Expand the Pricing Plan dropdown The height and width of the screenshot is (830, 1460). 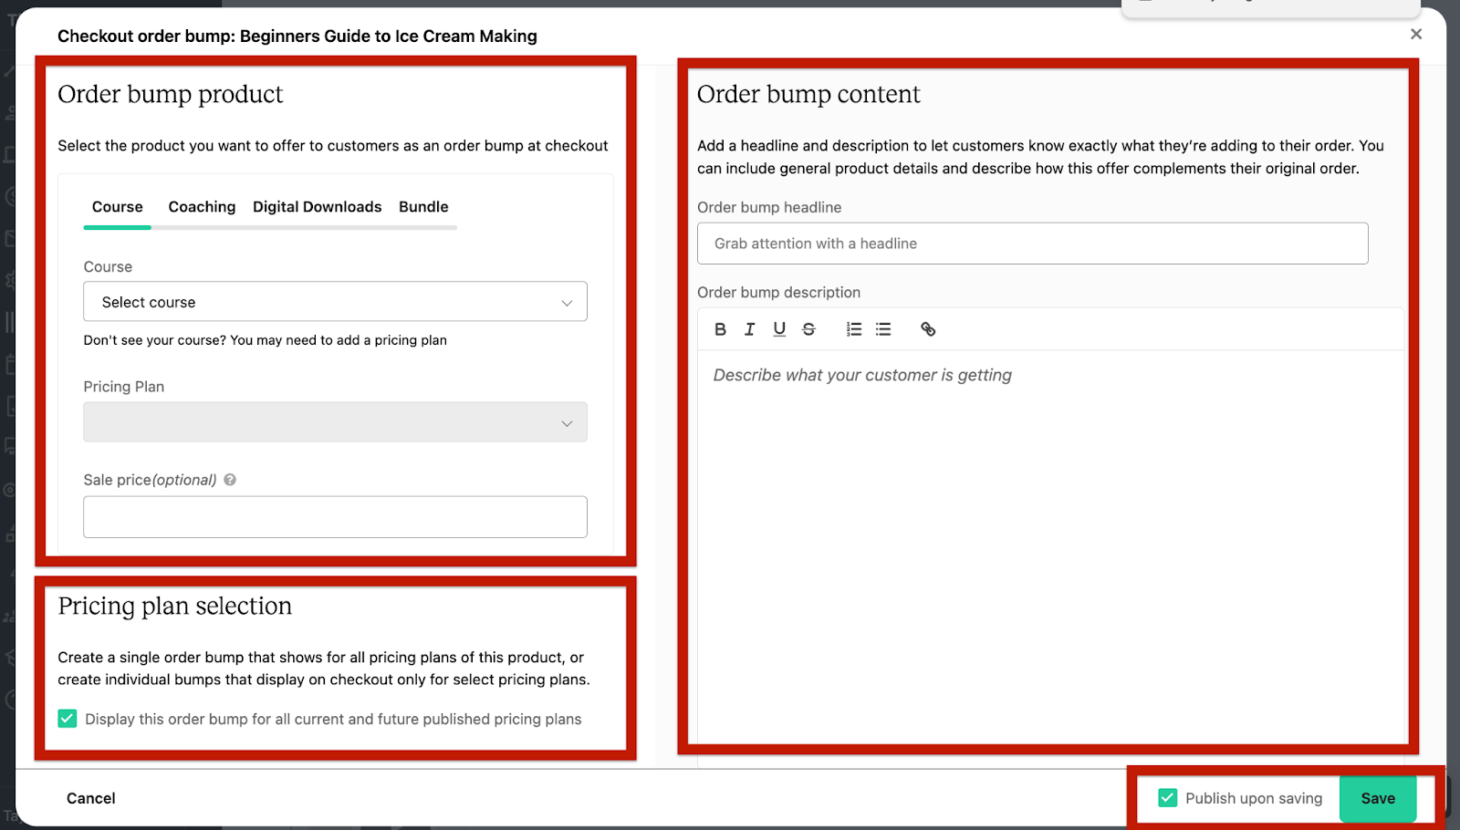pos(335,422)
